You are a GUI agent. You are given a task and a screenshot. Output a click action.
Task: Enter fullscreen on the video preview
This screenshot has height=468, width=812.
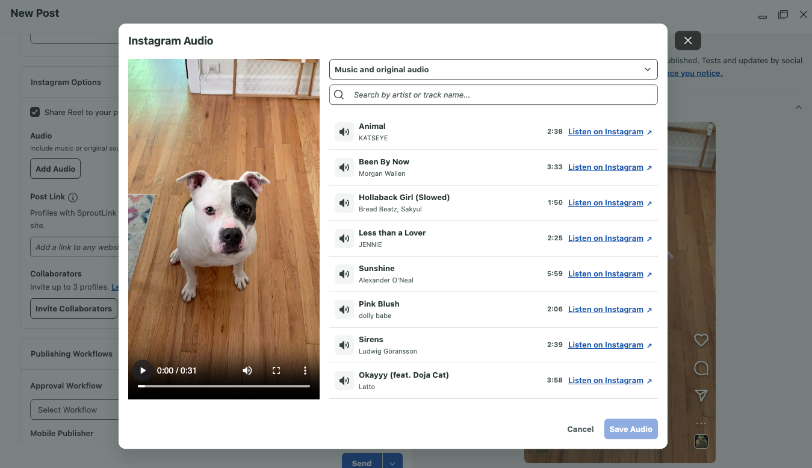tap(276, 370)
